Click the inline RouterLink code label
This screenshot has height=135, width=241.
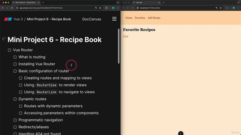pos(47,92)
